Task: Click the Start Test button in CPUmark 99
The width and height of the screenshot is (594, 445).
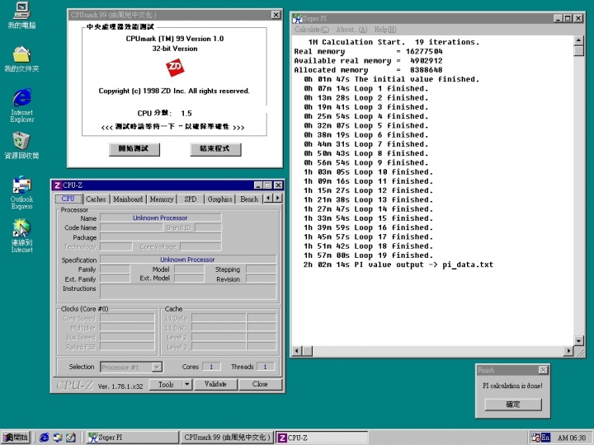Action: (134, 149)
